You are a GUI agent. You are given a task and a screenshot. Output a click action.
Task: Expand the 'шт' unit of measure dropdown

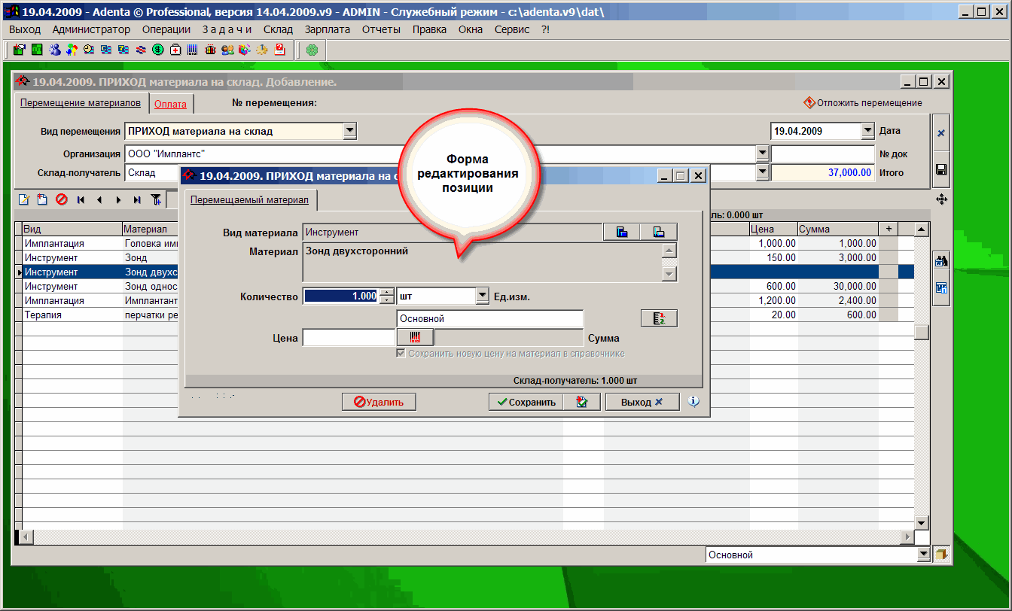tap(483, 296)
